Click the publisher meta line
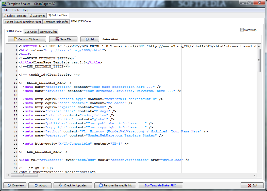The height and width of the screenshot is (191, 267). point(88,124)
